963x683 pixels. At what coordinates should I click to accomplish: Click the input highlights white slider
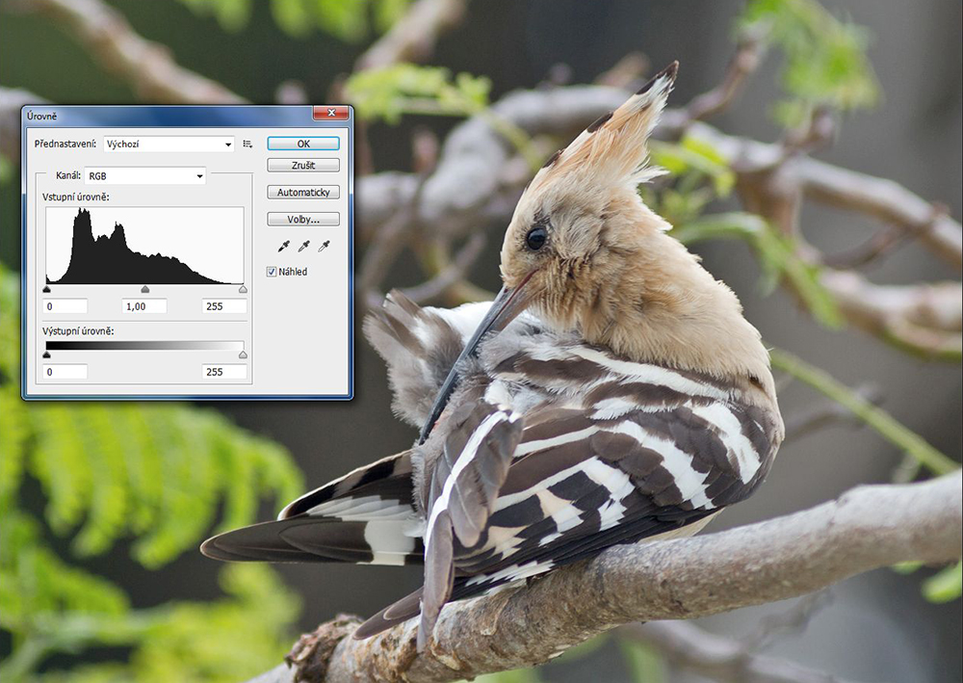243,289
